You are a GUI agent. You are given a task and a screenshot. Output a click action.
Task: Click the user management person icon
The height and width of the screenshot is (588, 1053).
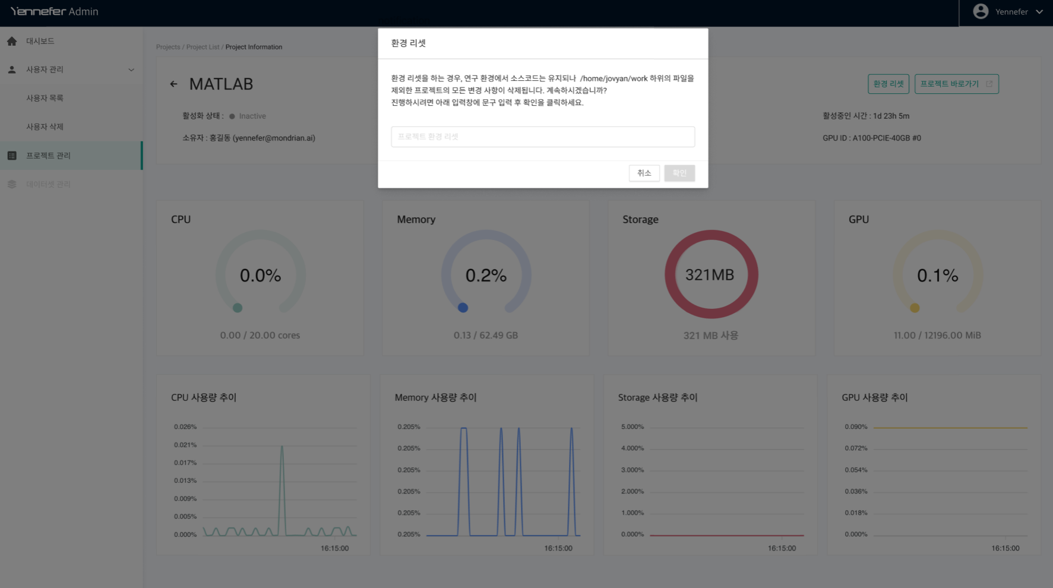click(12, 69)
